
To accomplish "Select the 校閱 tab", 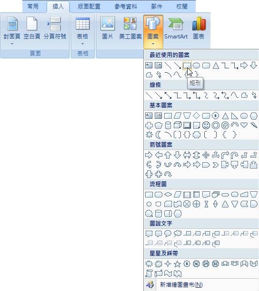I will click(181, 7).
